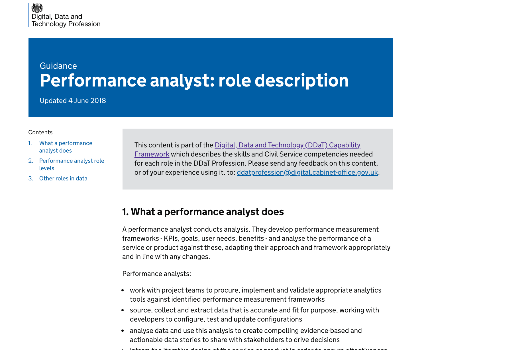Click 'Updated 4 June 2018' text
530x350 pixels.
[73, 100]
